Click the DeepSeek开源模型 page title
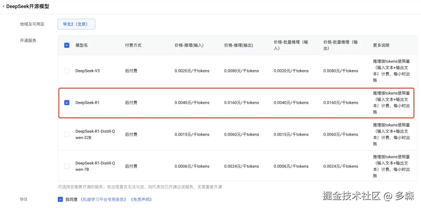The width and height of the screenshot is (421, 208). [x=28, y=7]
